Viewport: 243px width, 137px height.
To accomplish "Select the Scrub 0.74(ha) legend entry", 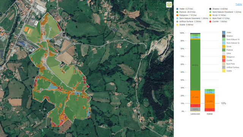I will [x=218, y=15].
